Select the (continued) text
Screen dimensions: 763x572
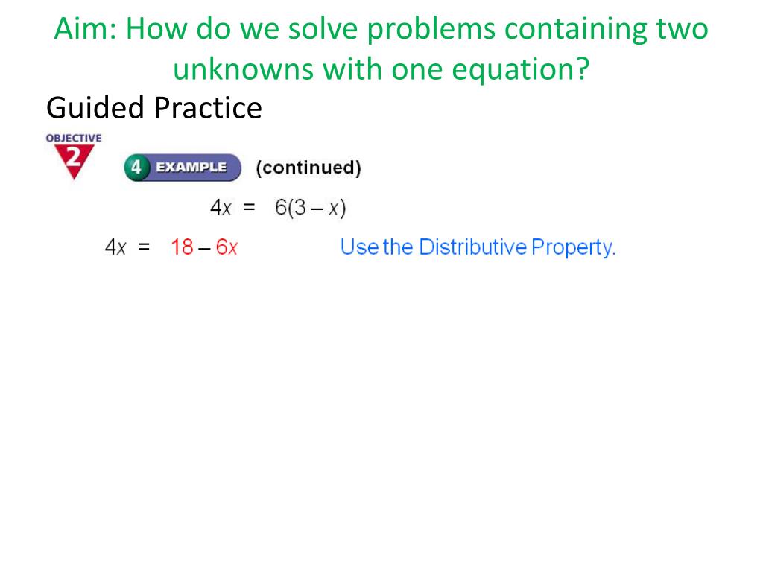click(308, 168)
